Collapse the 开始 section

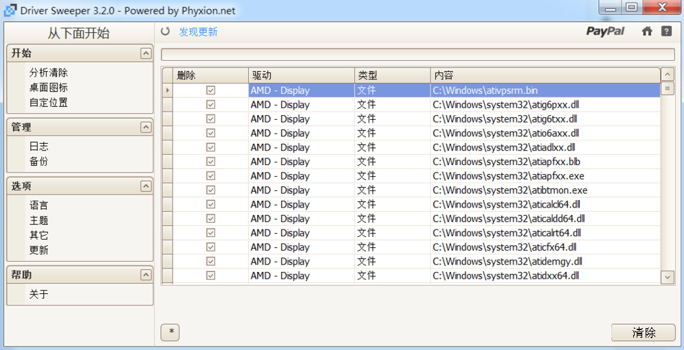(x=145, y=53)
